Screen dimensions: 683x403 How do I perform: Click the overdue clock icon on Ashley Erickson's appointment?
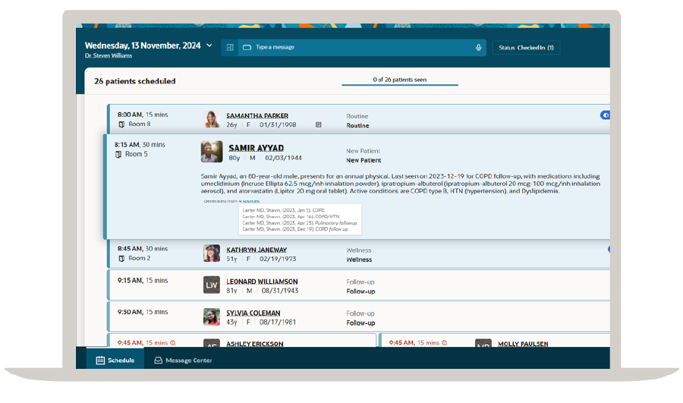tap(173, 343)
